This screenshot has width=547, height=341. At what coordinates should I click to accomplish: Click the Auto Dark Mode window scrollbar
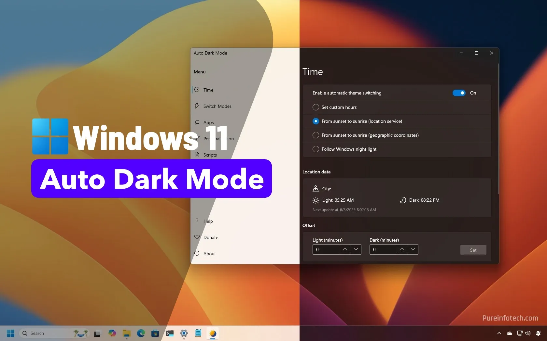498,129
